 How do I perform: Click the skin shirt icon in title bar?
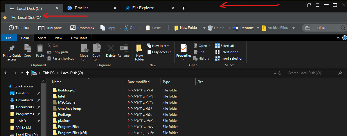click(309, 5)
